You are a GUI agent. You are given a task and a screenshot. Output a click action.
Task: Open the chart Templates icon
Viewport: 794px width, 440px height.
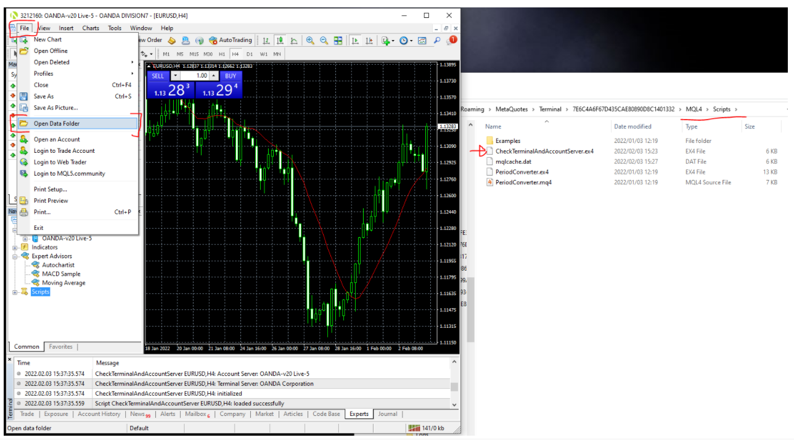click(x=422, y=41)
